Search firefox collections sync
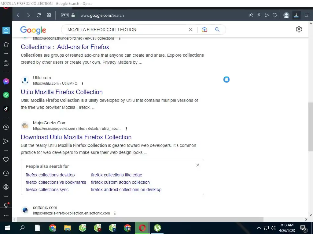The width and height of the screenshot is (313, 234). (x=47, y=190)
